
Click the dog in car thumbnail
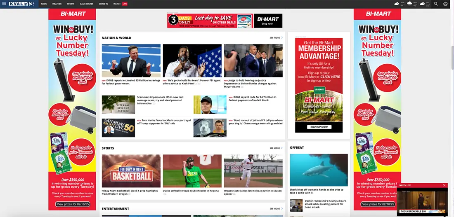210,128
